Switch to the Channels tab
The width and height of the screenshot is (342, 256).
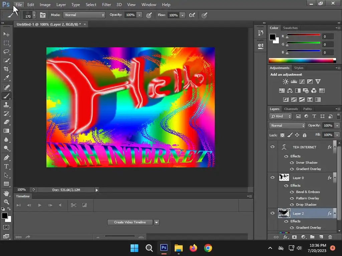[x=291, y=109]
